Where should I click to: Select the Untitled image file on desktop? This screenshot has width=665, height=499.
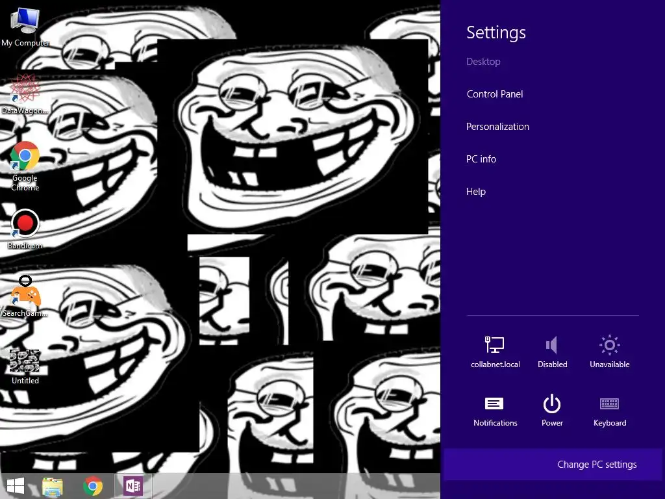click(25, 367)
